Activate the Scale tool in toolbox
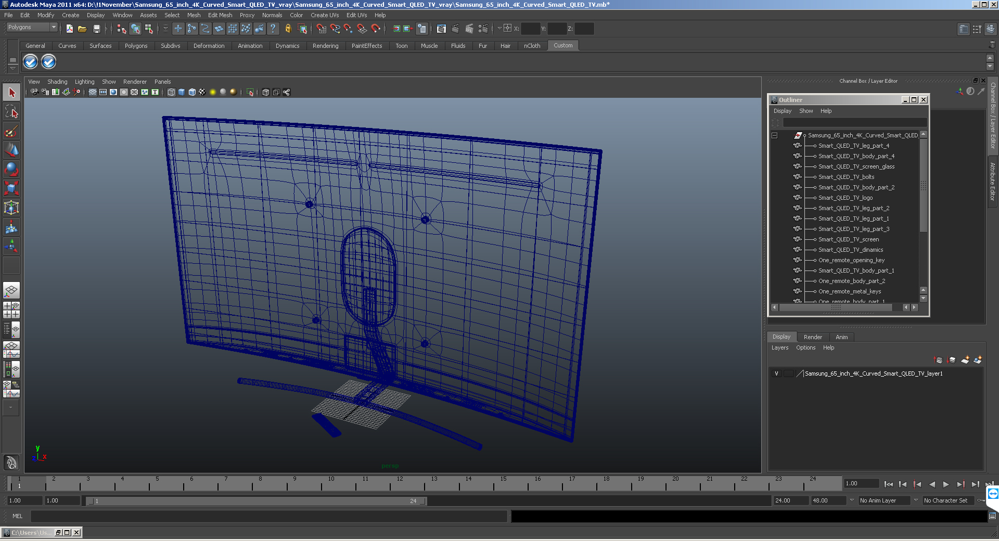The width and height of the screenshot is (999, 541). coord(11,188)
